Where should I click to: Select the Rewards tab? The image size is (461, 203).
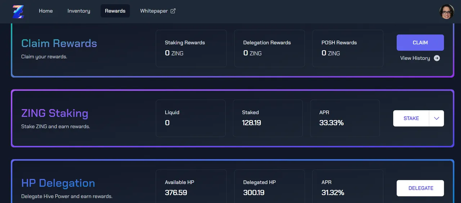pyautogui.click(x=115, y=11)
